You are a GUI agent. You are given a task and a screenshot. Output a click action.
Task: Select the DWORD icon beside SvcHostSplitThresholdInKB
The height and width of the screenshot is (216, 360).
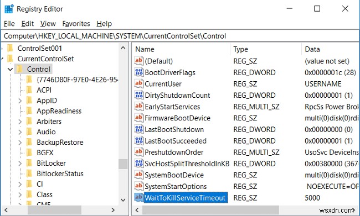pos(139,163)
